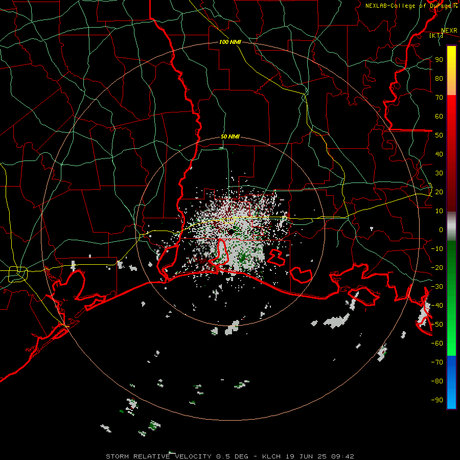The image size is (460, 460).
Task: Click the 0 value on the velocity scale
Action: (441, 229)
